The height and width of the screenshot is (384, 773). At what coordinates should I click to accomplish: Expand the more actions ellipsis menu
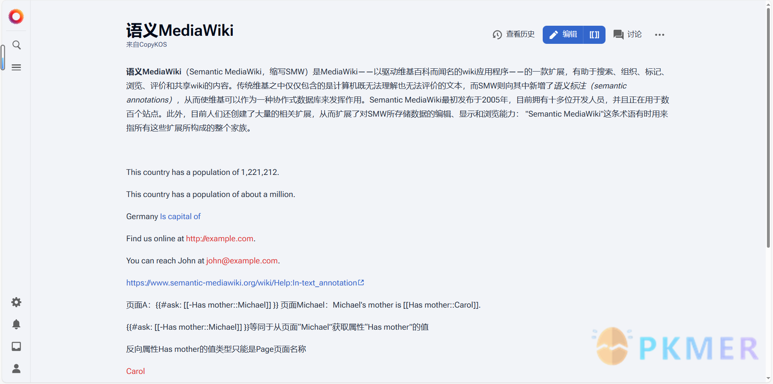[659, 35]
